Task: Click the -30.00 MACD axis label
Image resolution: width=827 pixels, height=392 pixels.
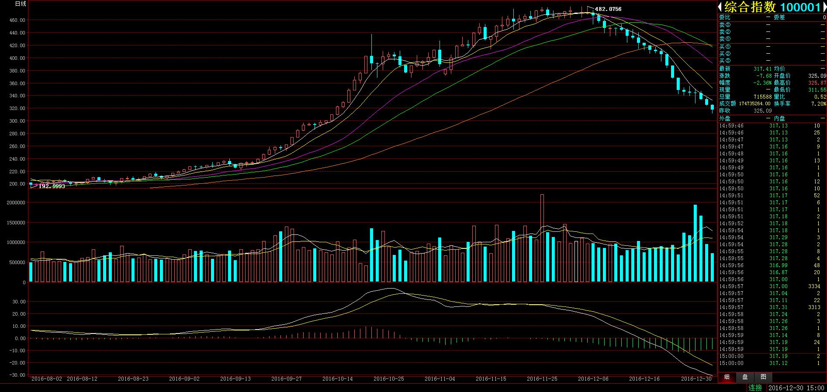Action: pyautogui.click(x=17, y=375)
